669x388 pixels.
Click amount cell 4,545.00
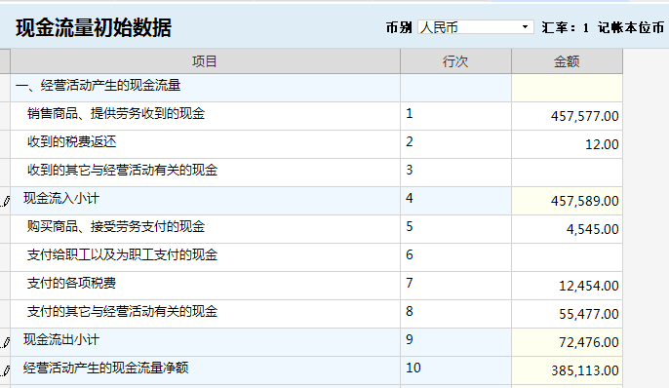coord(567,229)
